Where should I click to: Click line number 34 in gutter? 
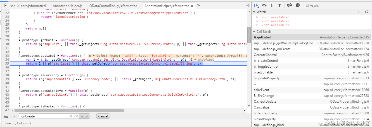[7, 60]
